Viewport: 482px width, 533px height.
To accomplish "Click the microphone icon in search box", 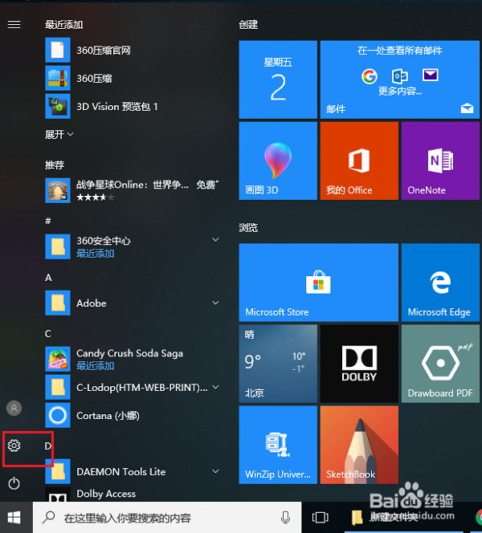I will click(285, 518).
